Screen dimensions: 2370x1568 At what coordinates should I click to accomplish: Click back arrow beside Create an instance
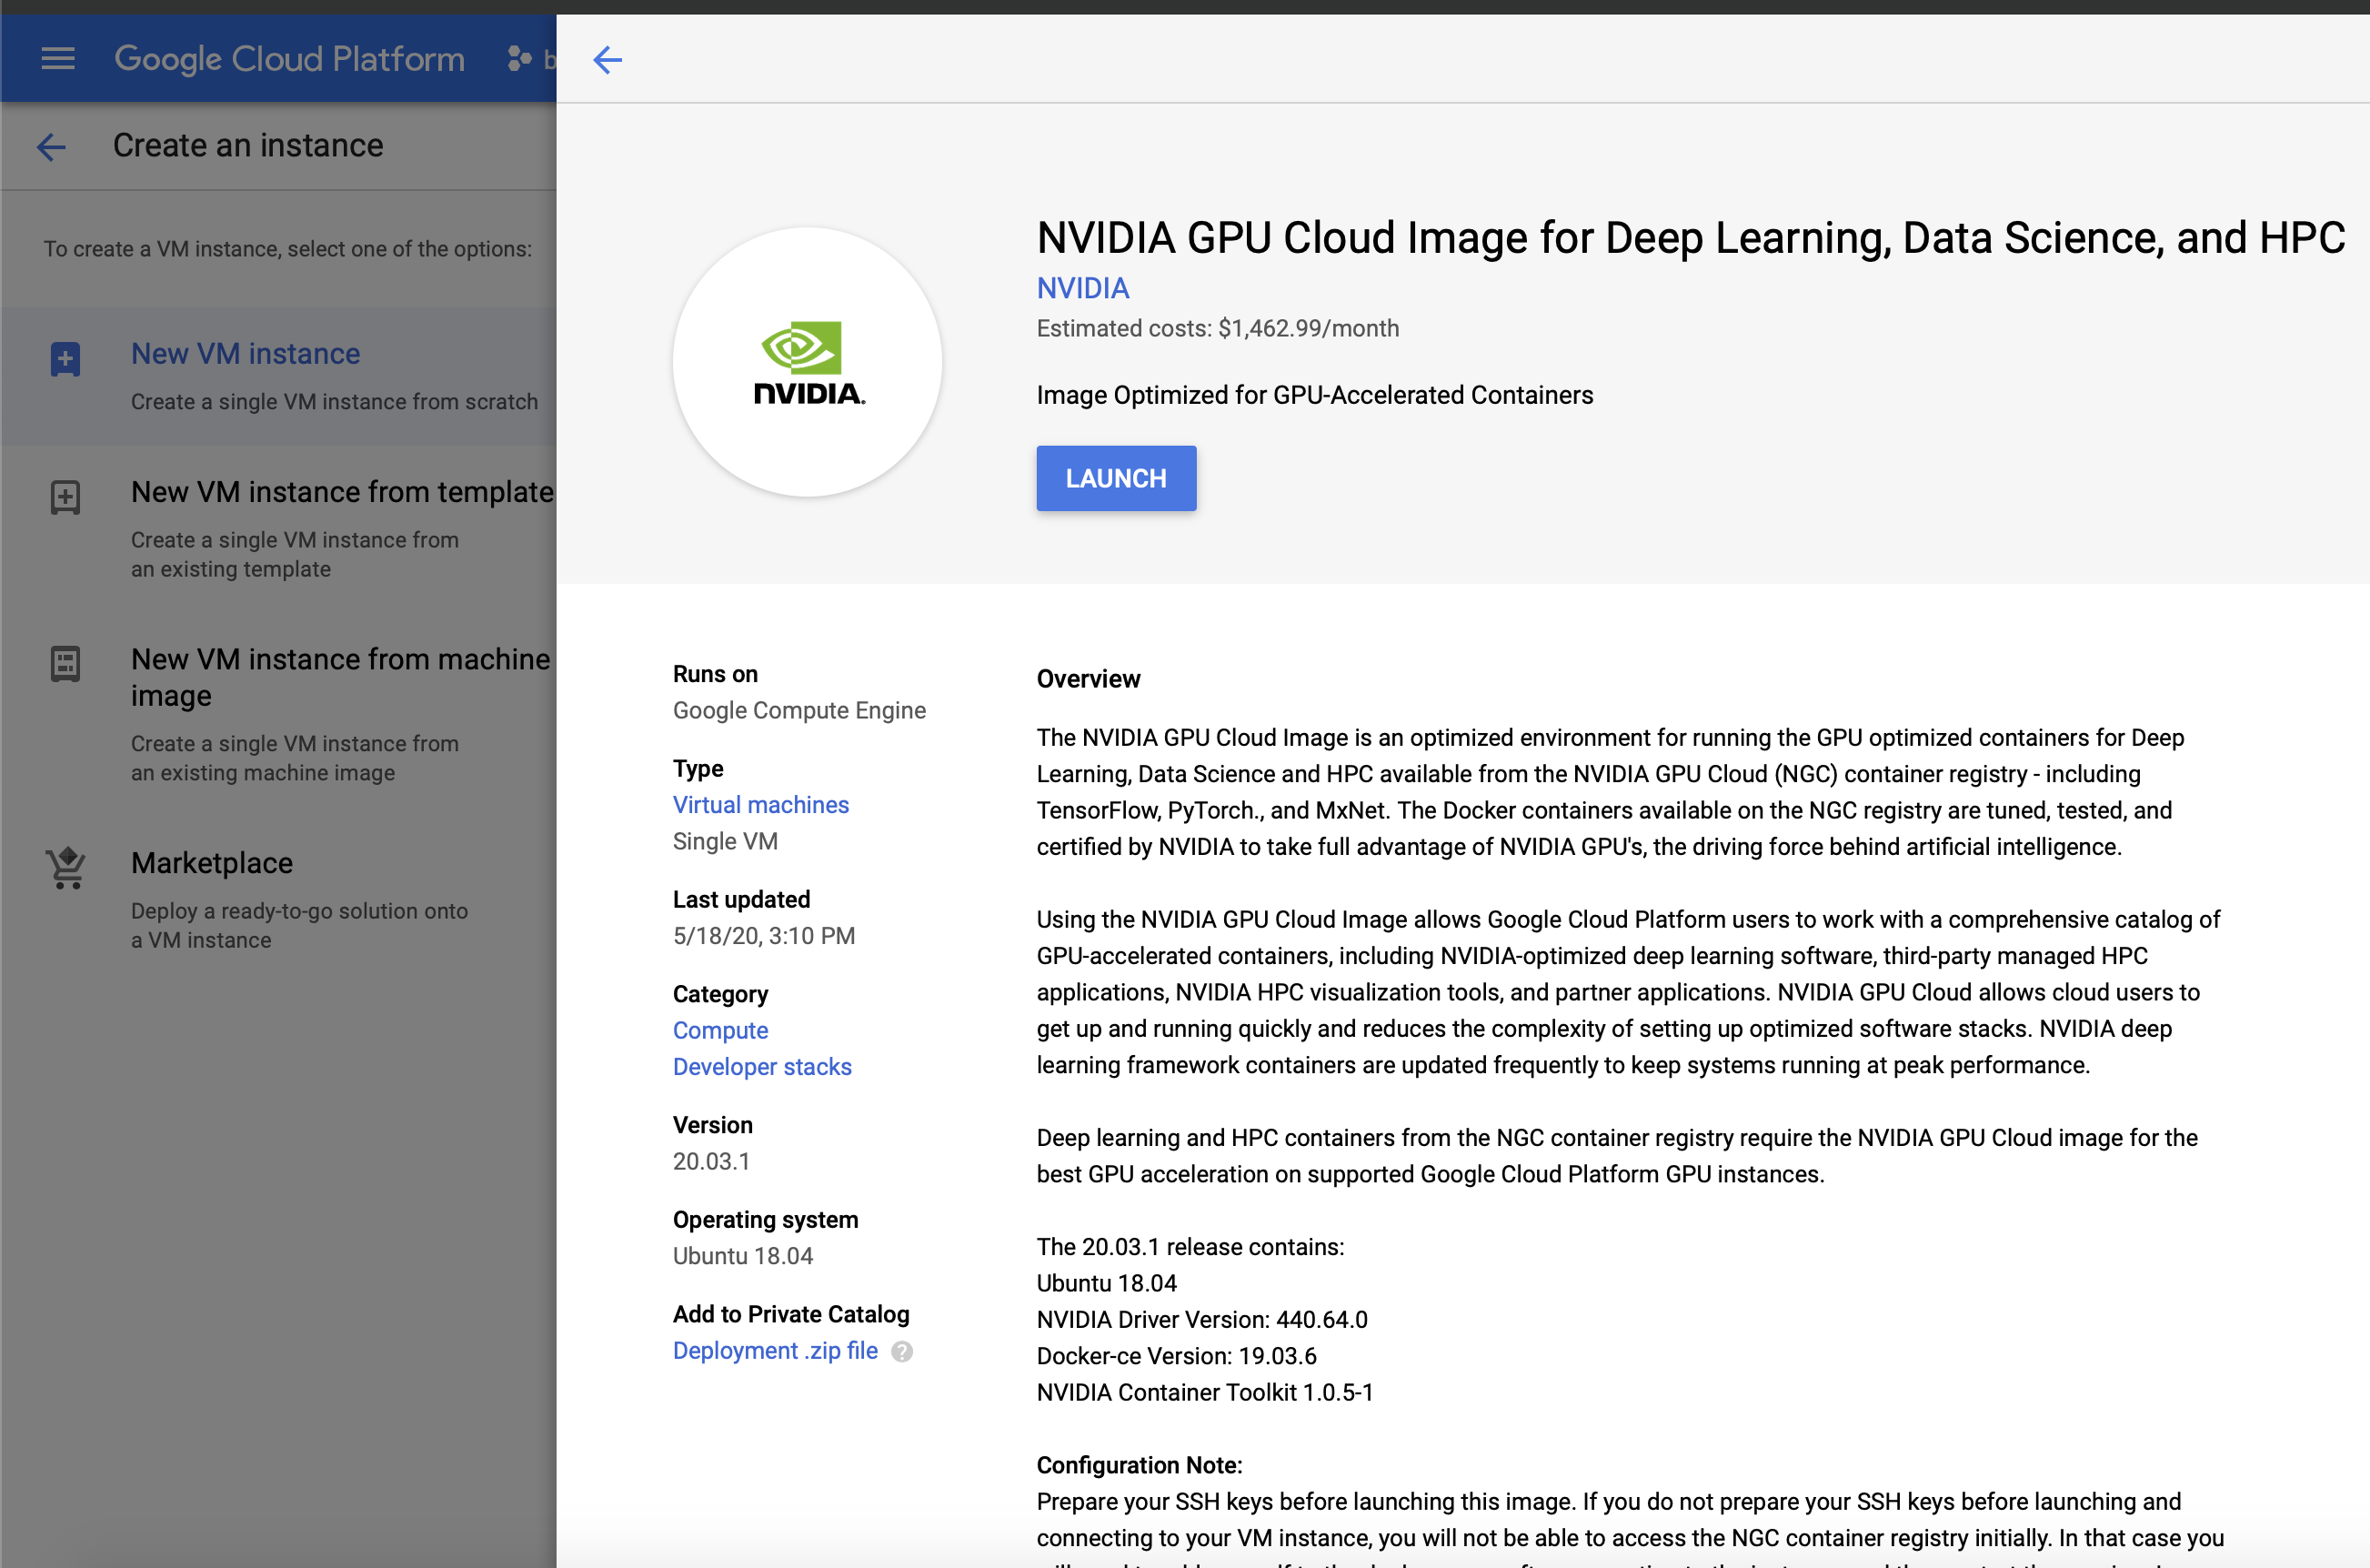coord(51,147)
